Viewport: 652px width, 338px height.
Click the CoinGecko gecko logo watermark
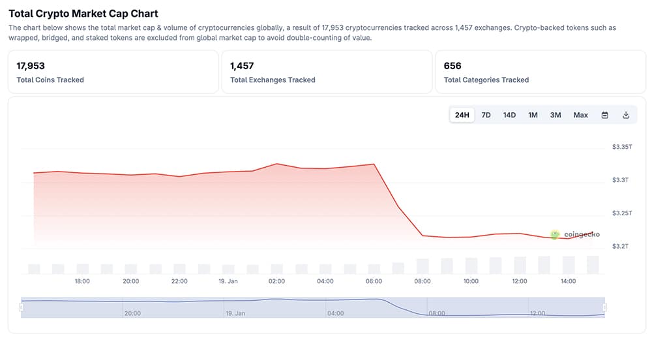point(555,234)
